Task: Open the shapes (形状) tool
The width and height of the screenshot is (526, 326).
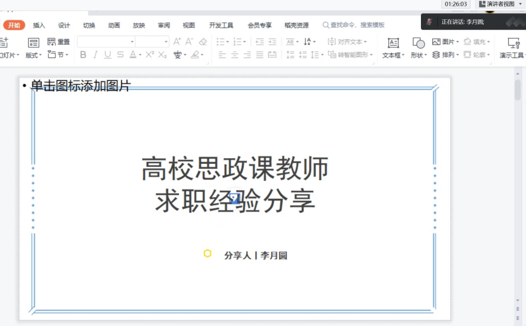Action: pos(418,48)
